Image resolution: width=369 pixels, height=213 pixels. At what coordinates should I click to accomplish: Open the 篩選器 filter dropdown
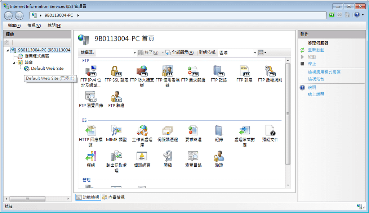135,53
